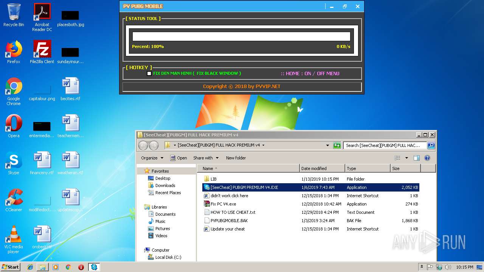This screenshot has width=484, height=272.
Task: Open the Recycle Bin desktop icon
Action: pyautogui.click(x=14, y=15)
